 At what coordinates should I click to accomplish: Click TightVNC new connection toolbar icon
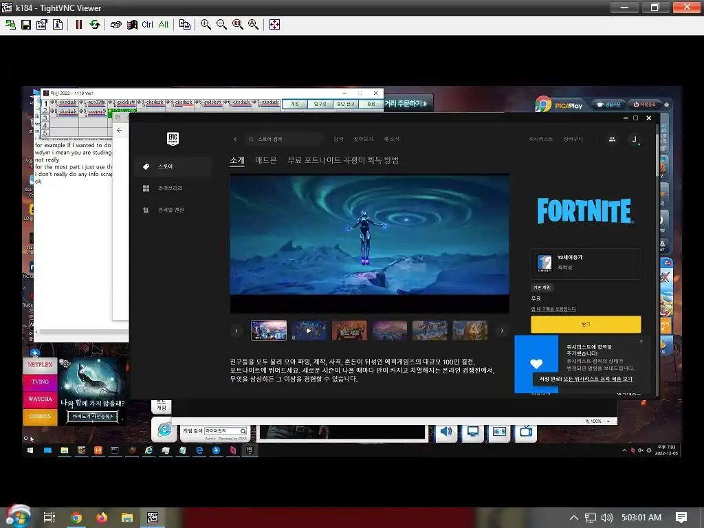pyautogui.click(x=10, y=25)
